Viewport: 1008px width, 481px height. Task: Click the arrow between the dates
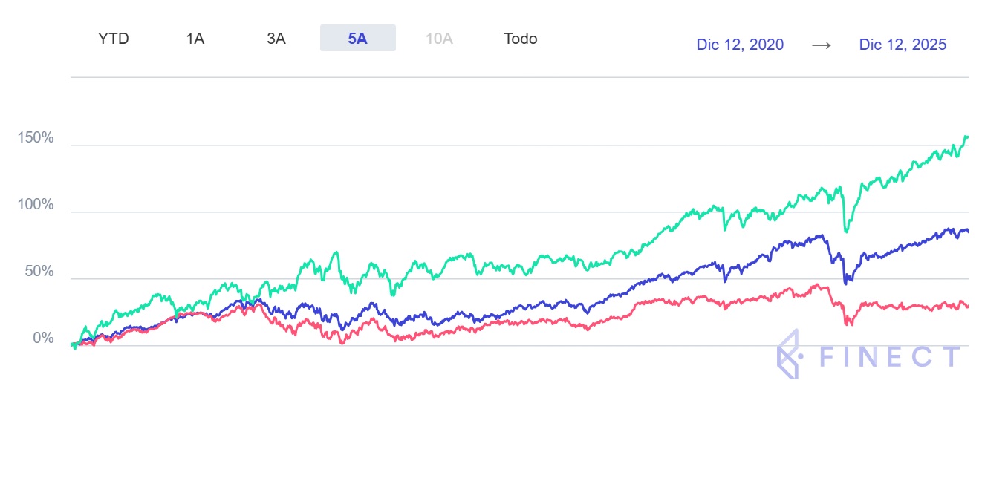pyautogui.click(x=821, y=45)
